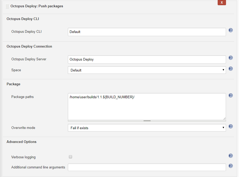The width and height of the screenshot is (239, 177).
Task: Open the Overwrite mode dropdown
Action: (147, 128)
